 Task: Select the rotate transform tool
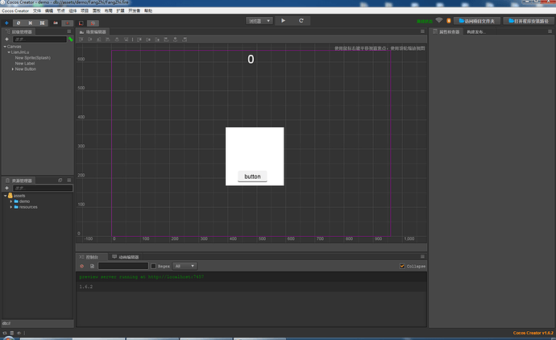pyautogui.click(x=18, y=22)
